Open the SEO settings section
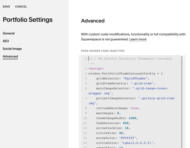This screenshot has width=190, height=148. [x=6, y=41]
